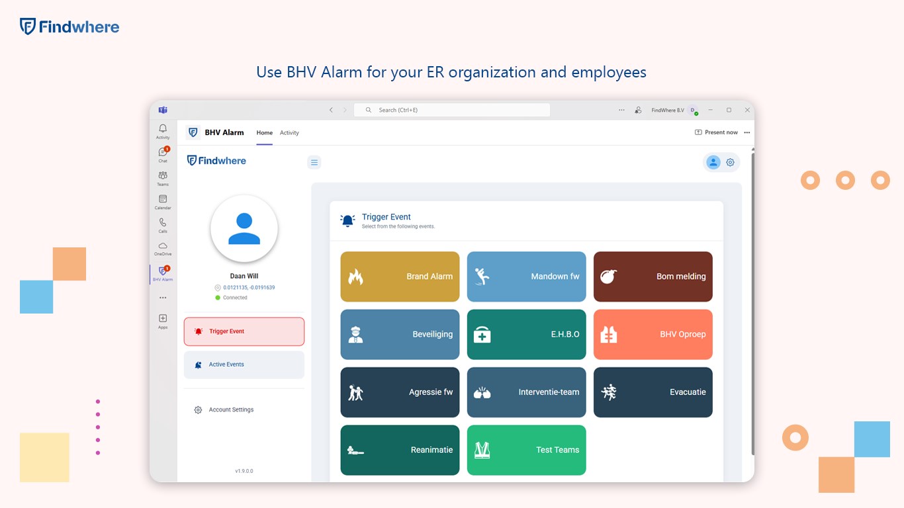Trigger the E.H.B.O event
The height and width of the screenshot is (508, 904).
[526, 334]
